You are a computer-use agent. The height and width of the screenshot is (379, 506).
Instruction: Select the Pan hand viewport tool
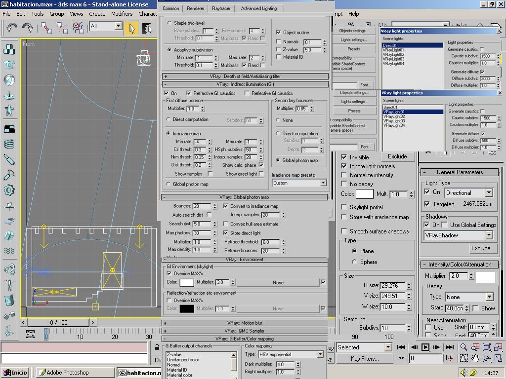(475, 358)
